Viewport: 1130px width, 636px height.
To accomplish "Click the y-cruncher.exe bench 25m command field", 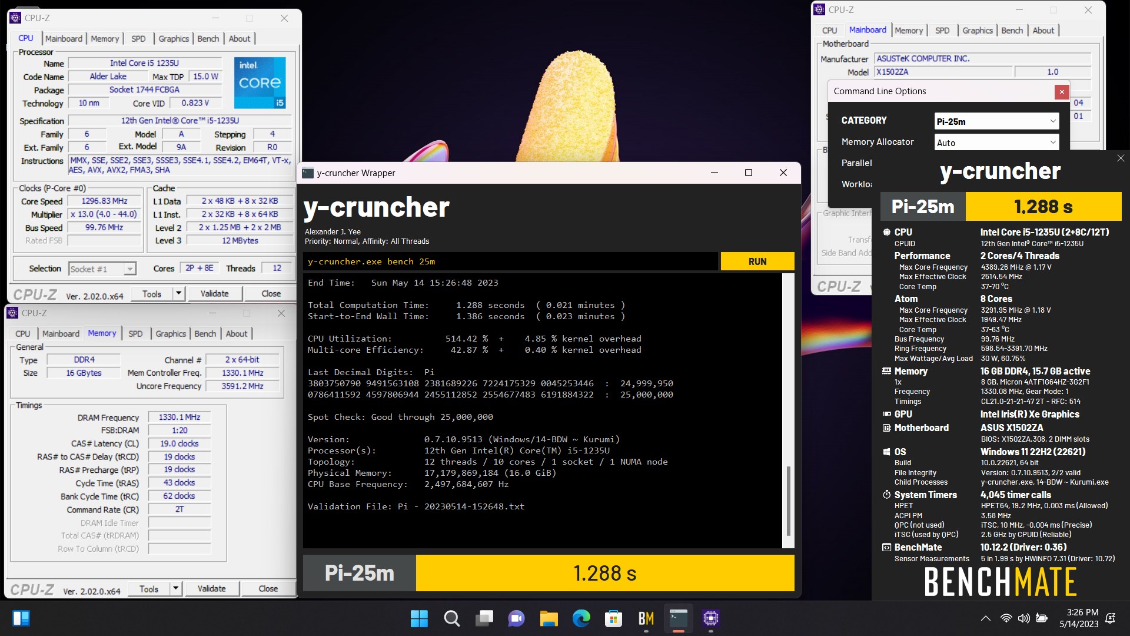I will point(510,261).
